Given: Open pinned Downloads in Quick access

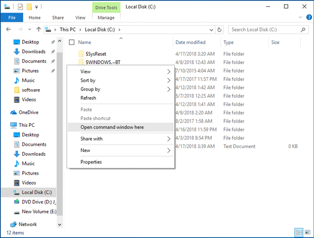Looking at the screenshot, I should [x=33, y=51].
